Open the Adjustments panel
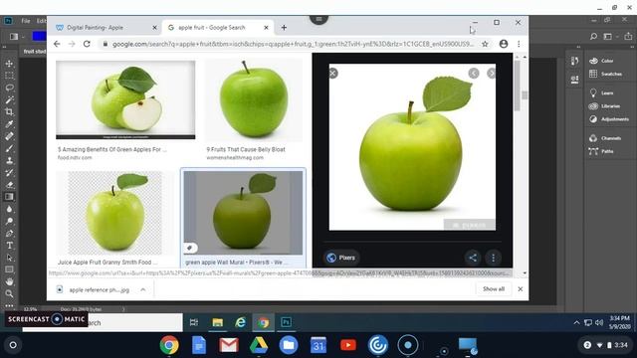Screen dimensions: 637x358 pyautogui.click(x=608, y=119)
